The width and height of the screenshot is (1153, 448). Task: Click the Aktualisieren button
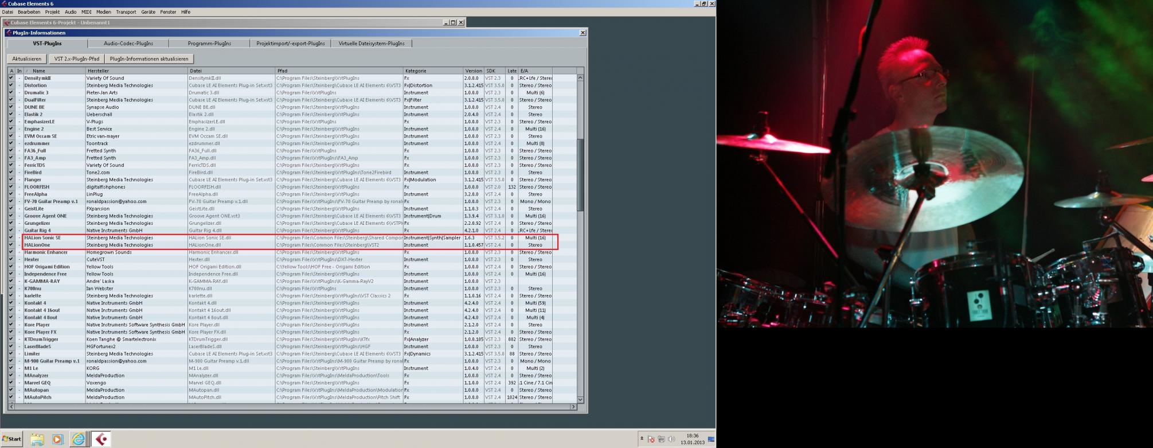click(x=27, y=59)
